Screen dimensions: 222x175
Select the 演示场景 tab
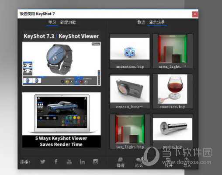click(157, 22)
